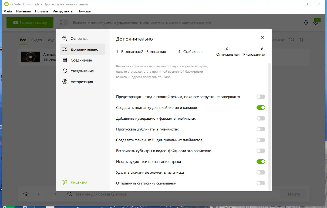Click the home icon in browser bar
This screenshot has height=208, width=327.
[26, 194]
